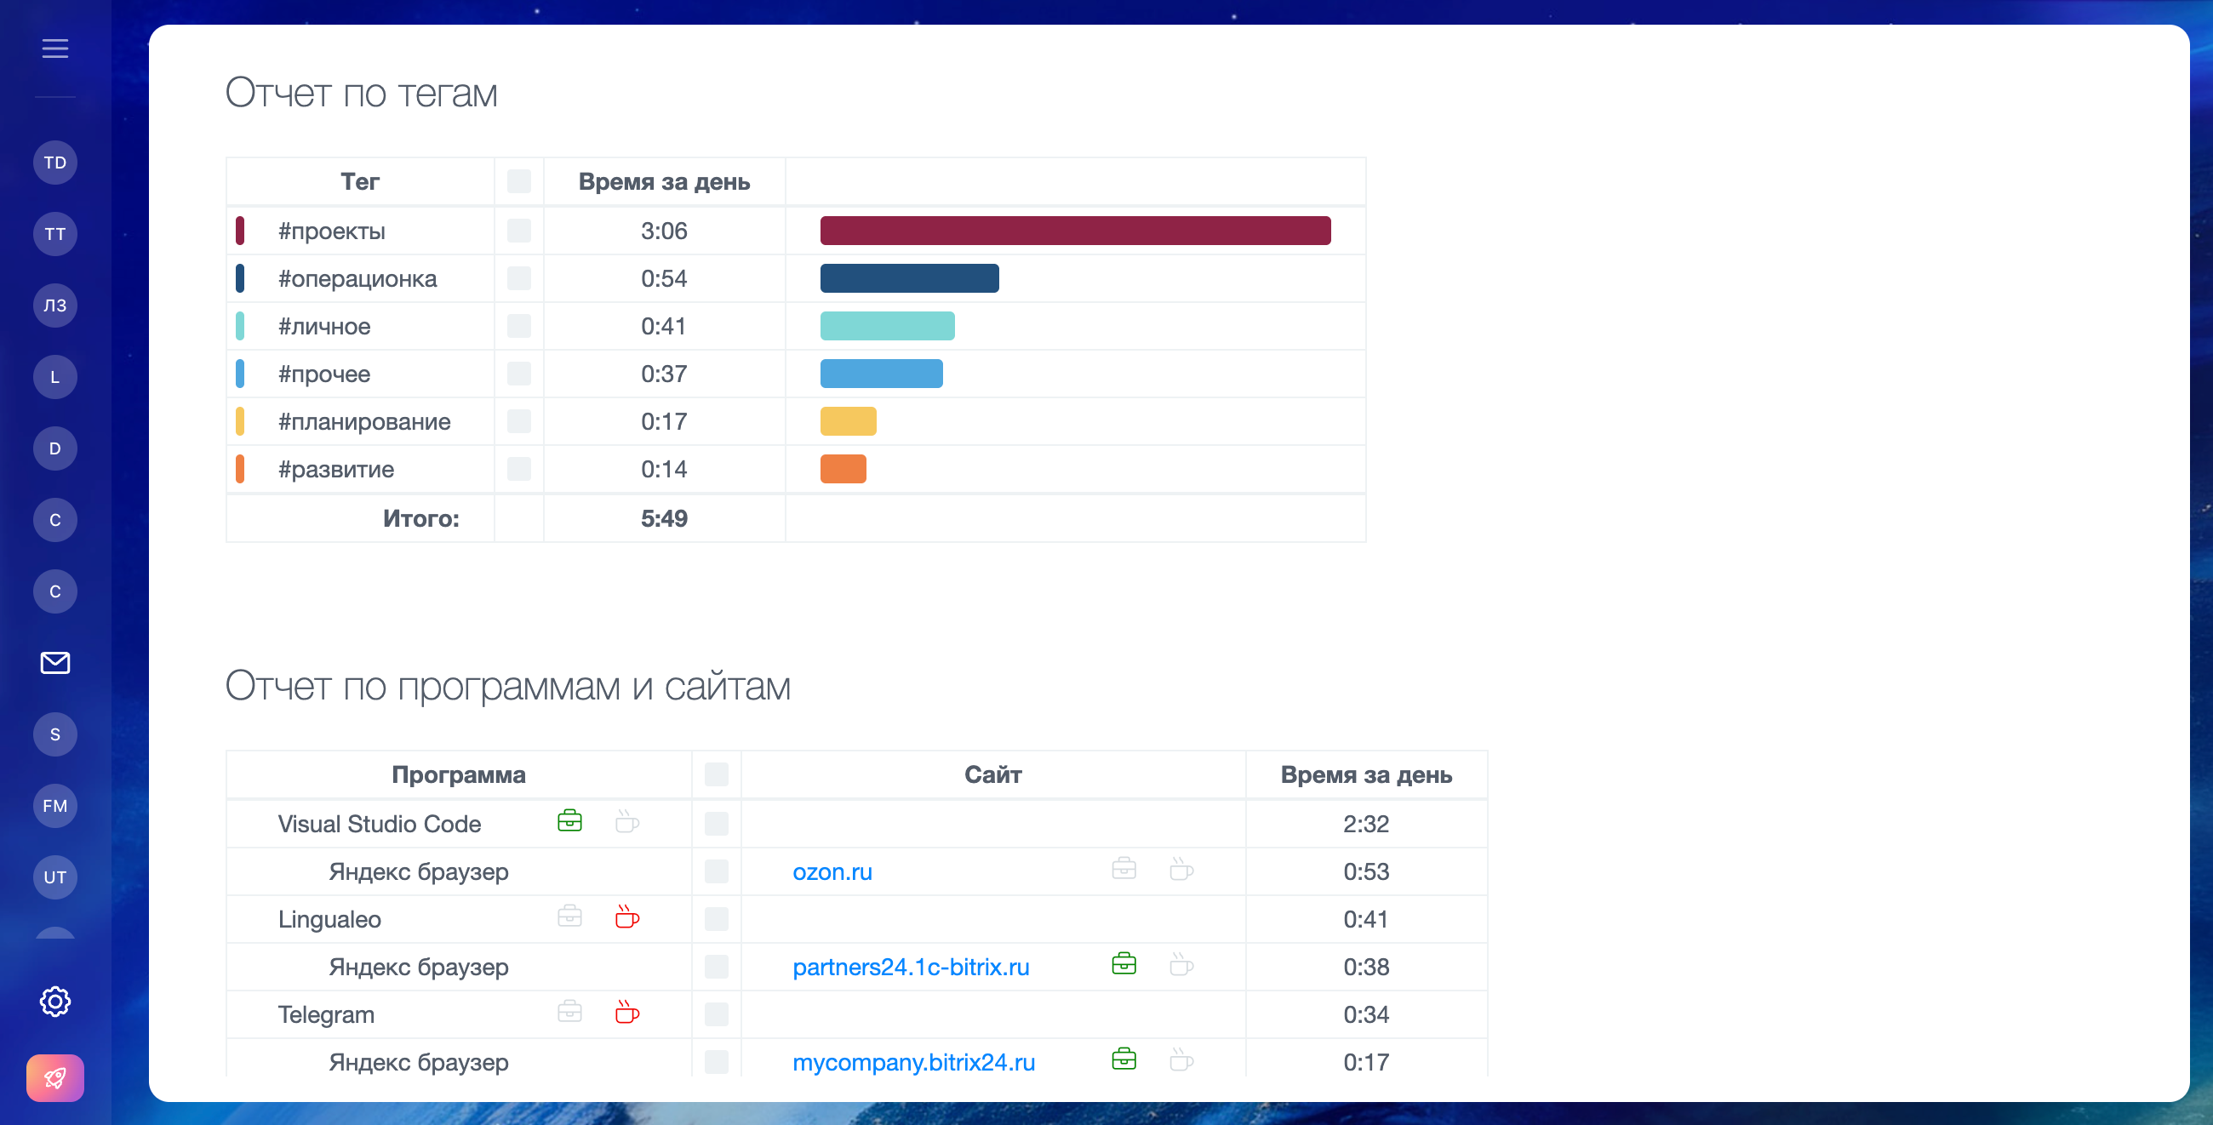This screenshot has height=1125, width=2213.
Task: Open the hamburger menu in sidebar
Action: [55, 49]
